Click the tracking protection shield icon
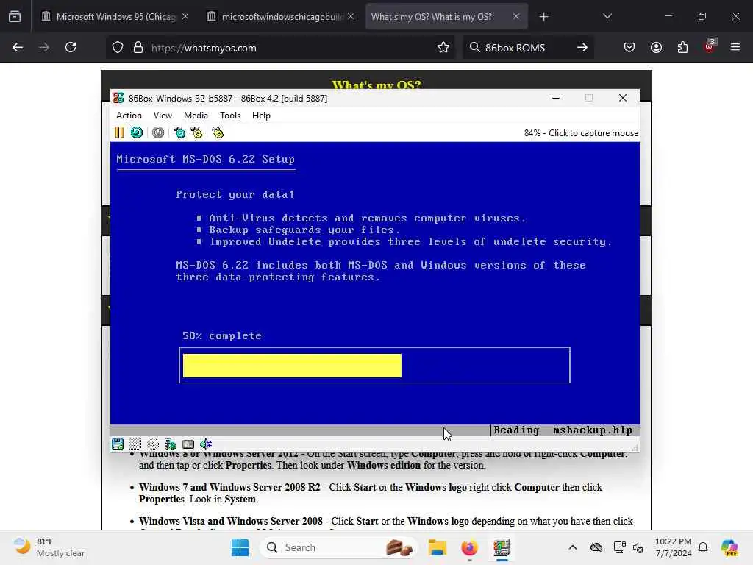The height and width of the screenshot is (565, 753). (x=118, y=48)
